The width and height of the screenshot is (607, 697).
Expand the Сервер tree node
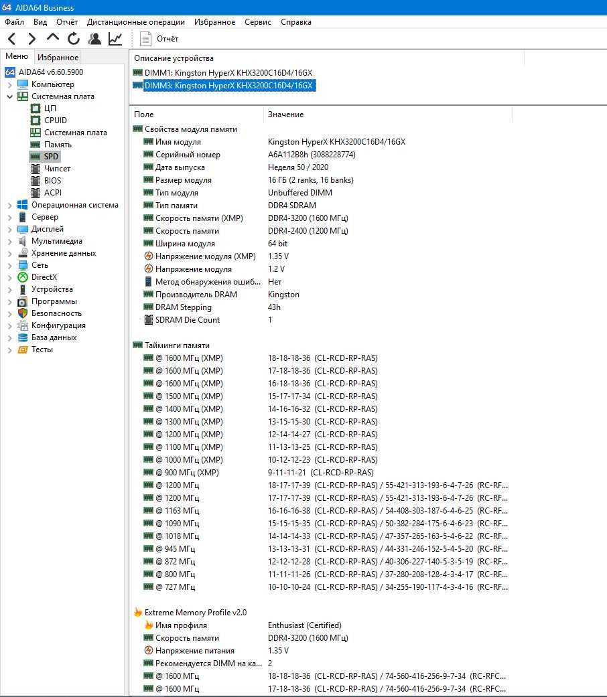point(10,217)
